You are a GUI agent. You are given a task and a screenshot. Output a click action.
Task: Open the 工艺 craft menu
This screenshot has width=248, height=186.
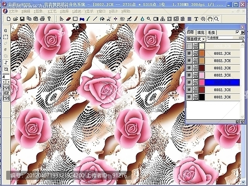point(52,12)
